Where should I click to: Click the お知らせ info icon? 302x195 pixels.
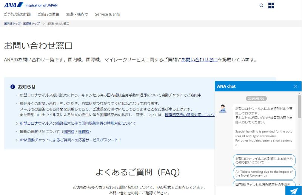[x=13, y=87]
